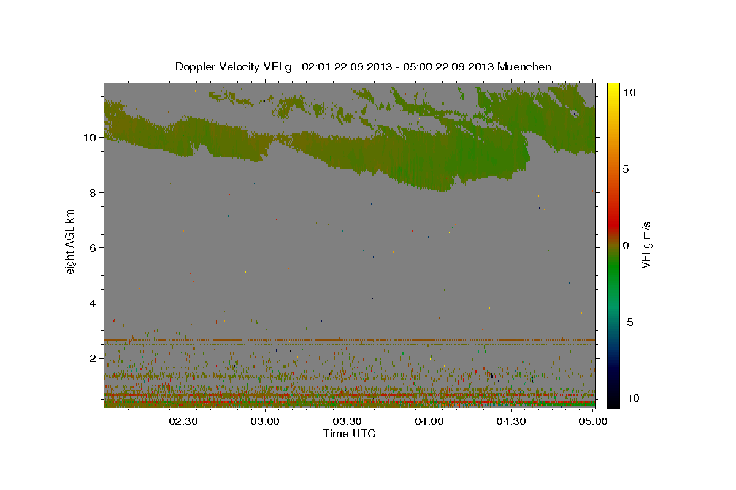Click the 'Height AGL km' axis label
The image size is (736, 490).
71,244
